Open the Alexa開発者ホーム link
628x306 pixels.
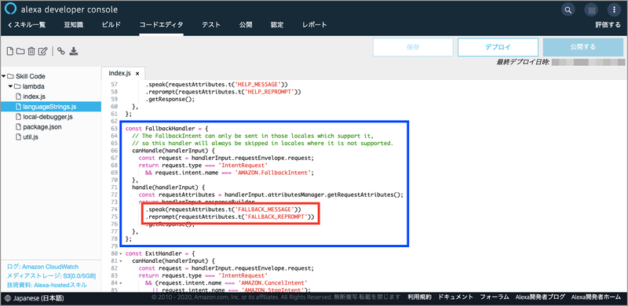pos(596,297)
